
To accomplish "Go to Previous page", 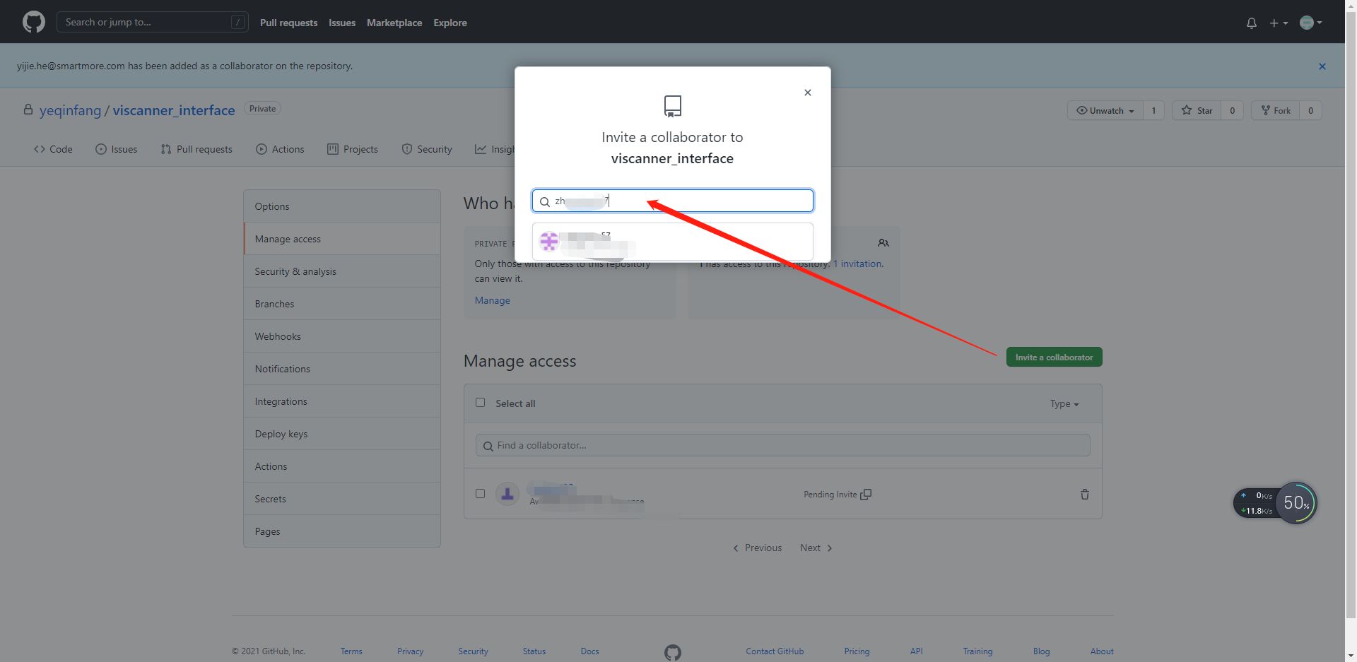I will coord(757,548).
